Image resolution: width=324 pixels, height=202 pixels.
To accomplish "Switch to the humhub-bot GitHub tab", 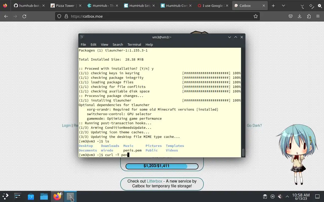I will (29, 6).
